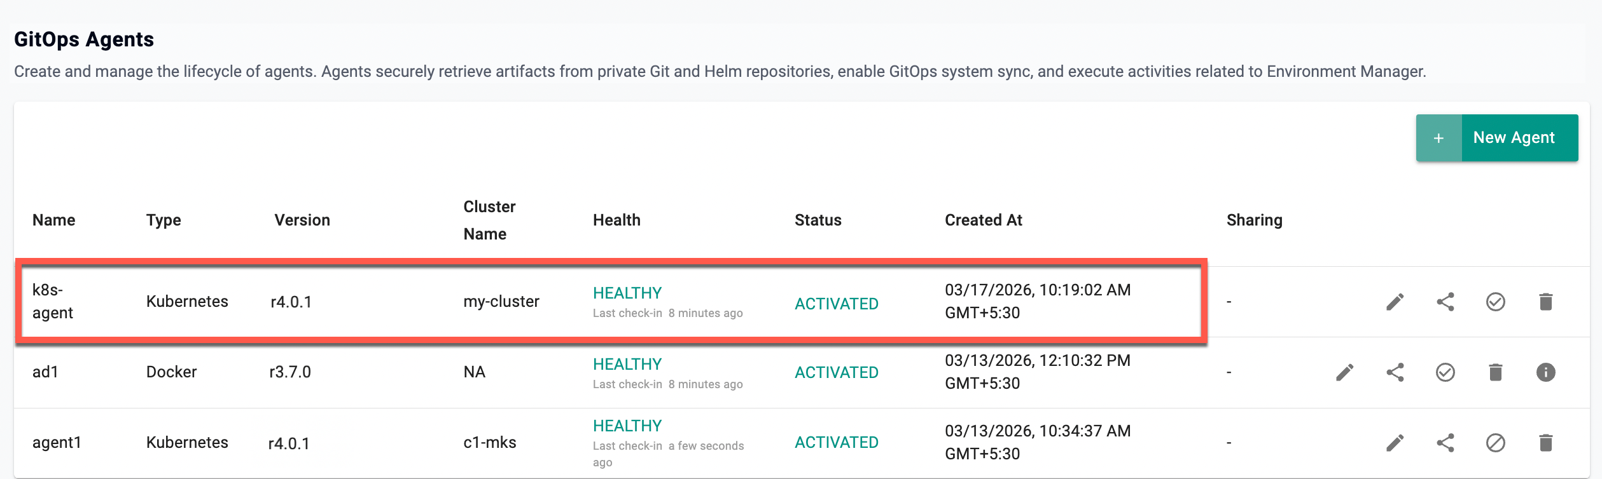
Task: Click the plus icon on New Agent
Action: (x=1438, y=138)
